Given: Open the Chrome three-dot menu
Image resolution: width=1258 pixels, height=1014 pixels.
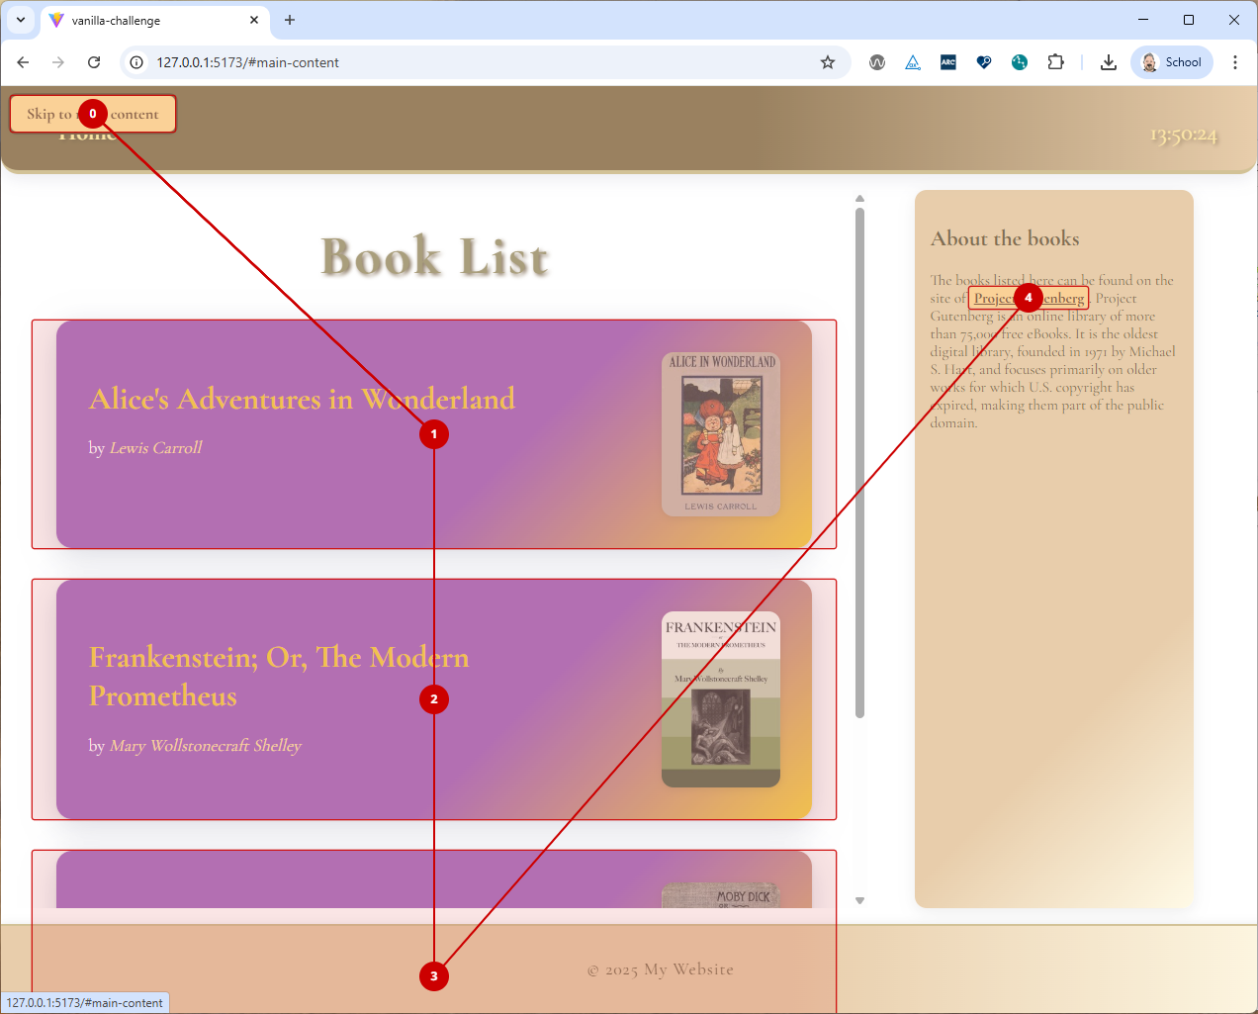Looking at the screenshot, I should click(x=1234, y=62).
